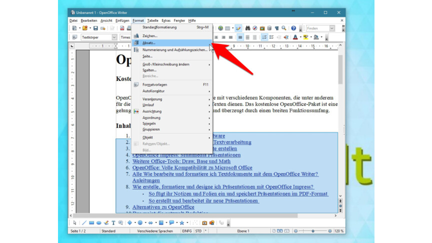Toggle EINFG insert mode in status bar
The width and height of the screenshot is (432, 243).
coord(187,231)
